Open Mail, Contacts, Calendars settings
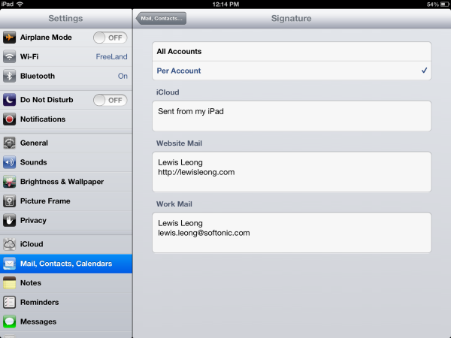451x338 pixels. click(66, 264)
